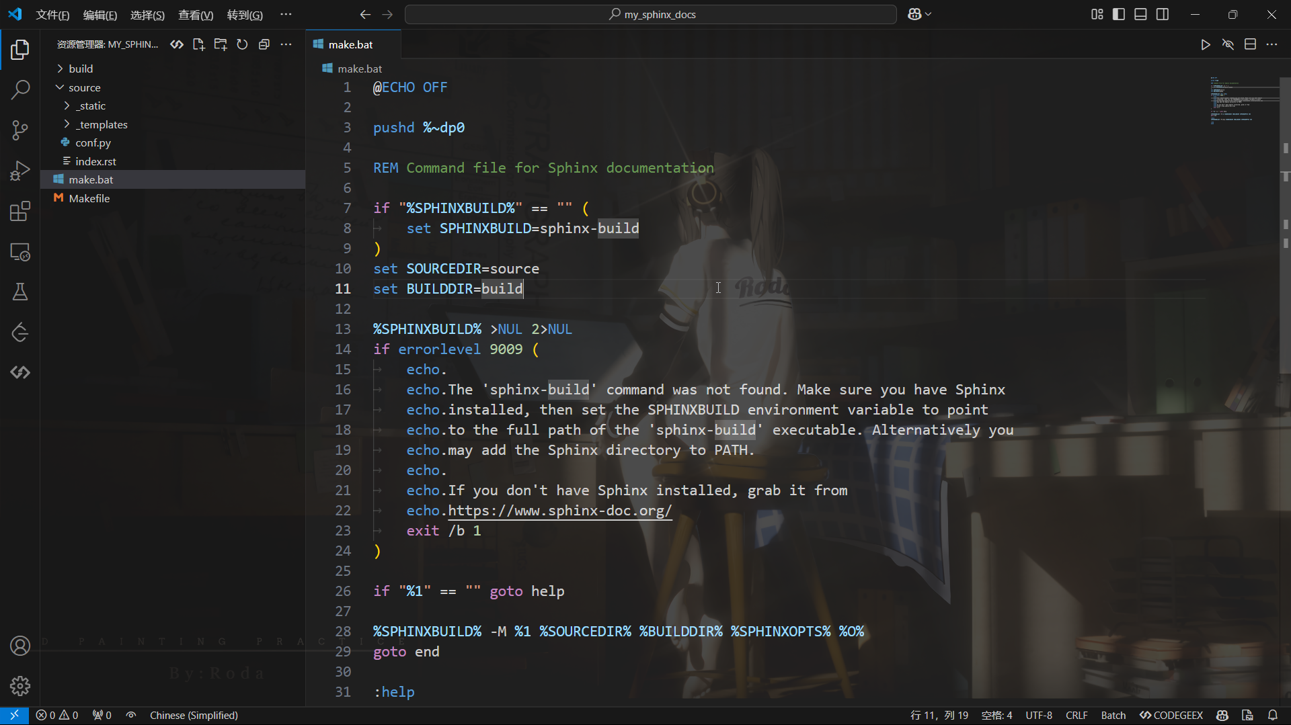Toggle the primary sidebar visibility
This screenshot has width=1291, height=725.
[1119, 14]
